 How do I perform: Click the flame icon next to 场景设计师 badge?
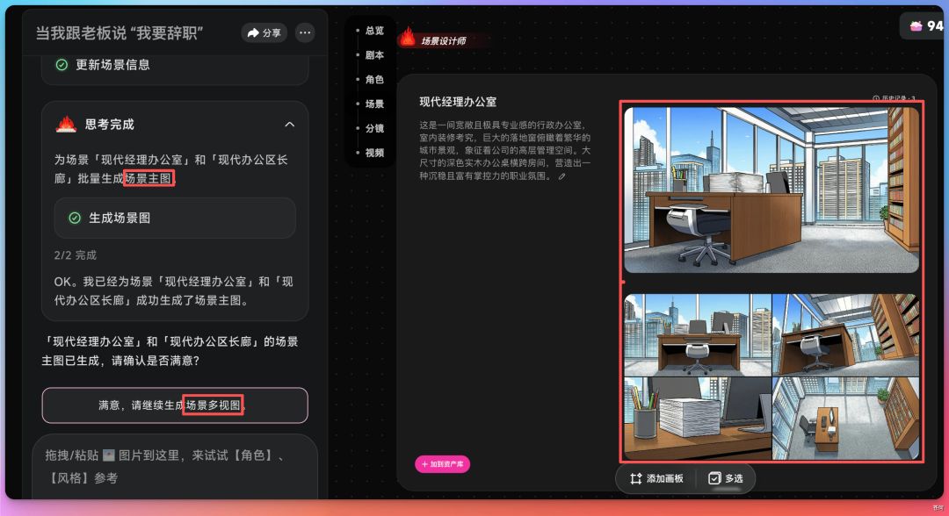click(x=407, y=39)
